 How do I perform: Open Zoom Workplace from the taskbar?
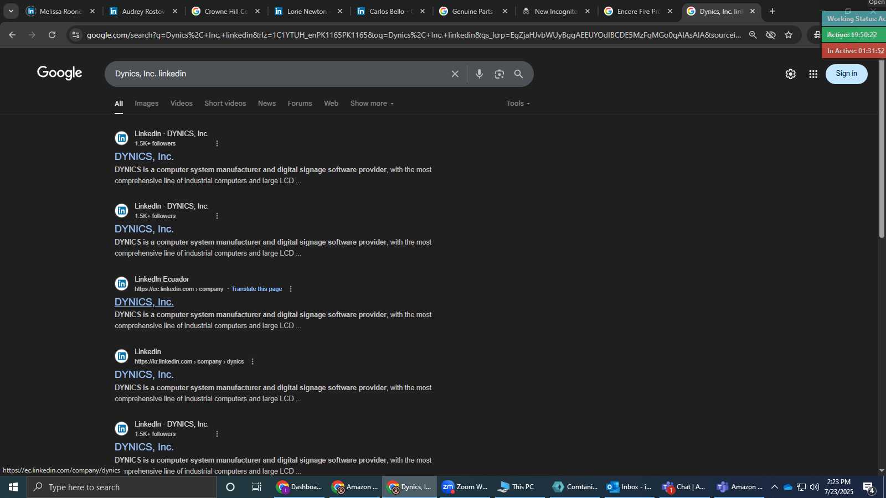coord(465,487)
